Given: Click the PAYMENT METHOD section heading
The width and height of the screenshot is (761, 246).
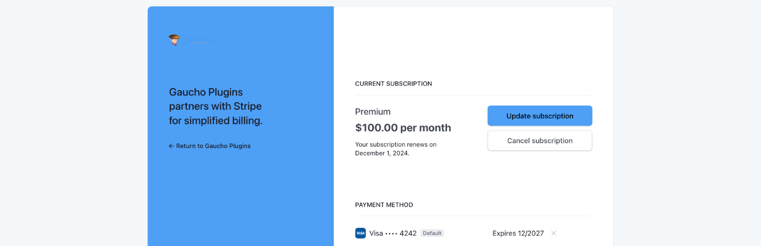Looking at the screenshot, I should (384, 205).
